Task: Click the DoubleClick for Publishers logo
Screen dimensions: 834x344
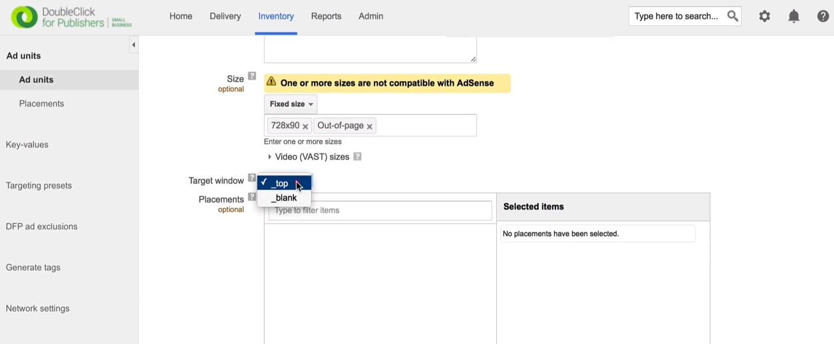Action: 71,17
